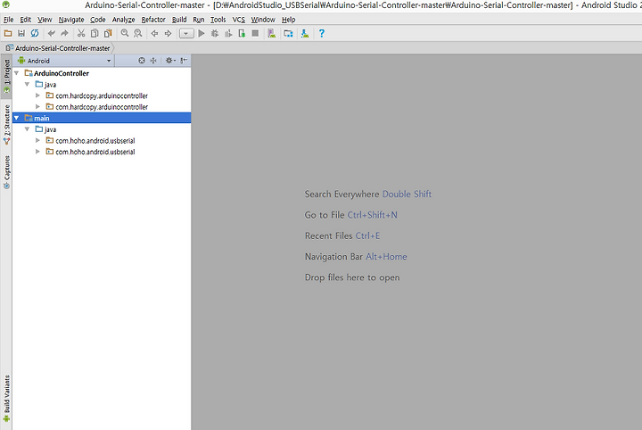Expand the first com.hardcopy.arduinocontroller package

click(x=37, y=95)
